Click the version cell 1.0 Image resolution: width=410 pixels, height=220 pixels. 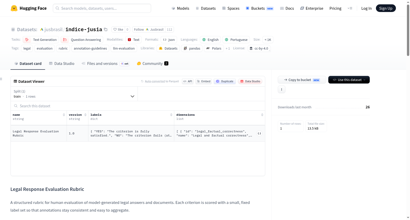tap(77, 133)
